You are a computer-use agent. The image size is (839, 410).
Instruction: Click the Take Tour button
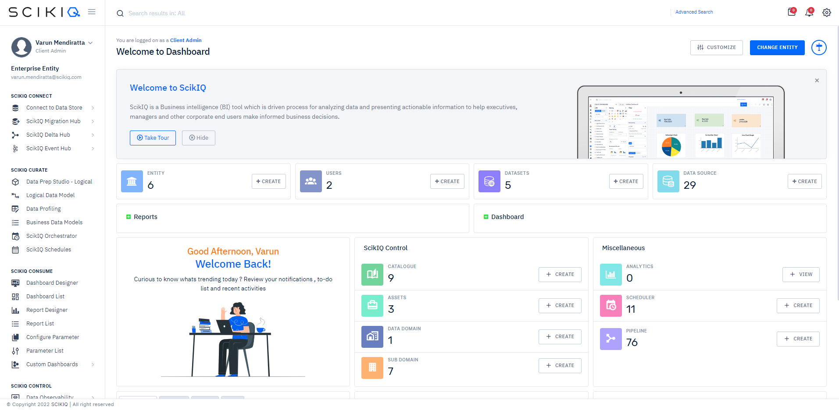coord(153,138)
